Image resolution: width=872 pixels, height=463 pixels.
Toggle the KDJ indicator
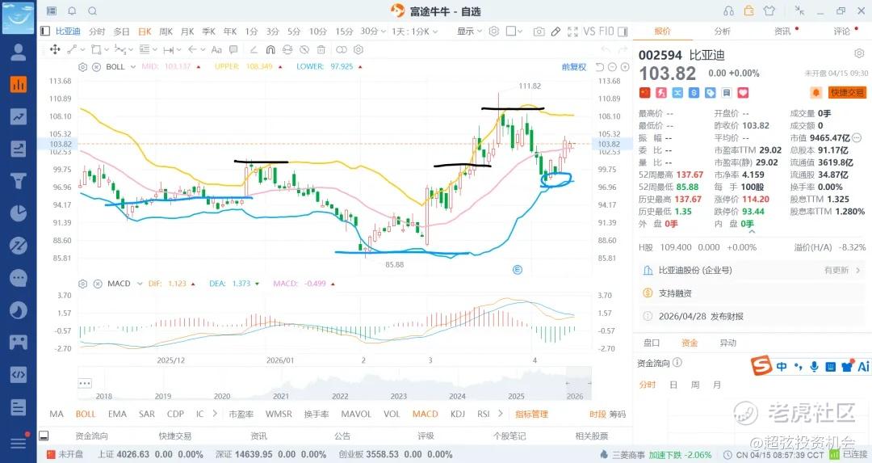tap(458, 414)
